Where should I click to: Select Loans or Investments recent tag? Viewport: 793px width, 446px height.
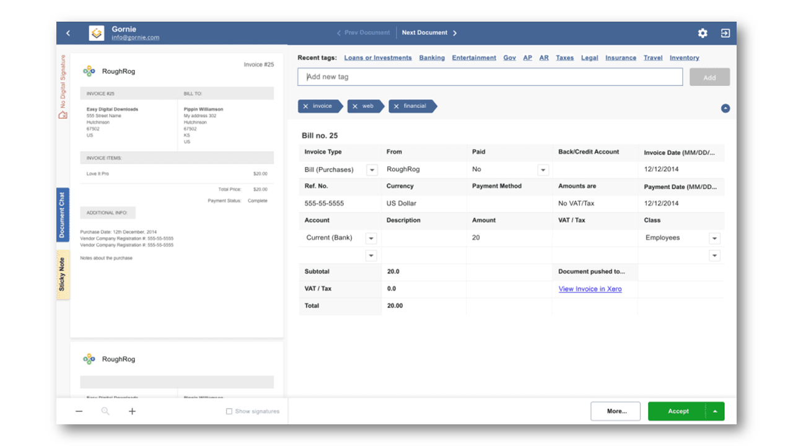tap(378, 58)
